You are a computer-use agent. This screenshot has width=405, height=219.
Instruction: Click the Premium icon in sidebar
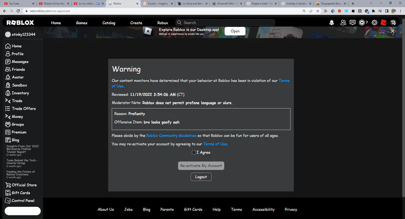pos(8,132)
